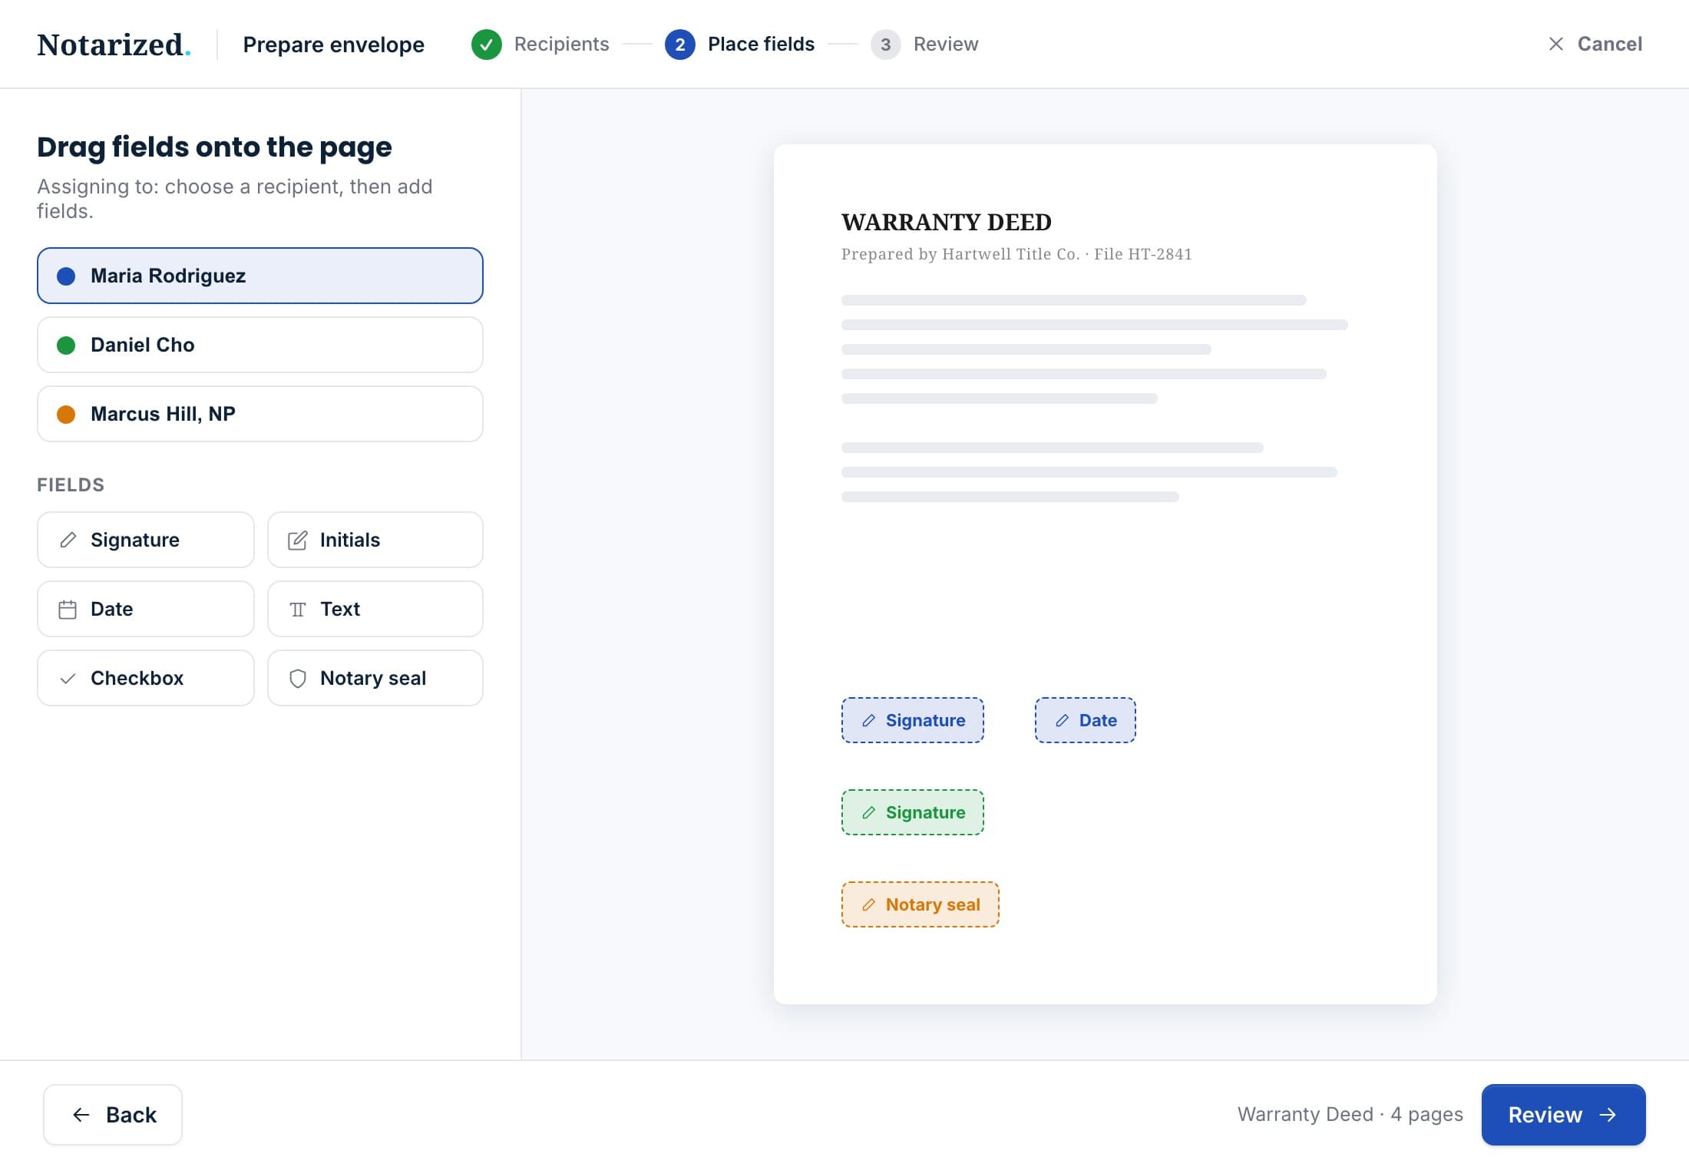
Task: Select recipient Daniel Cho
Action: coord(260,345)
